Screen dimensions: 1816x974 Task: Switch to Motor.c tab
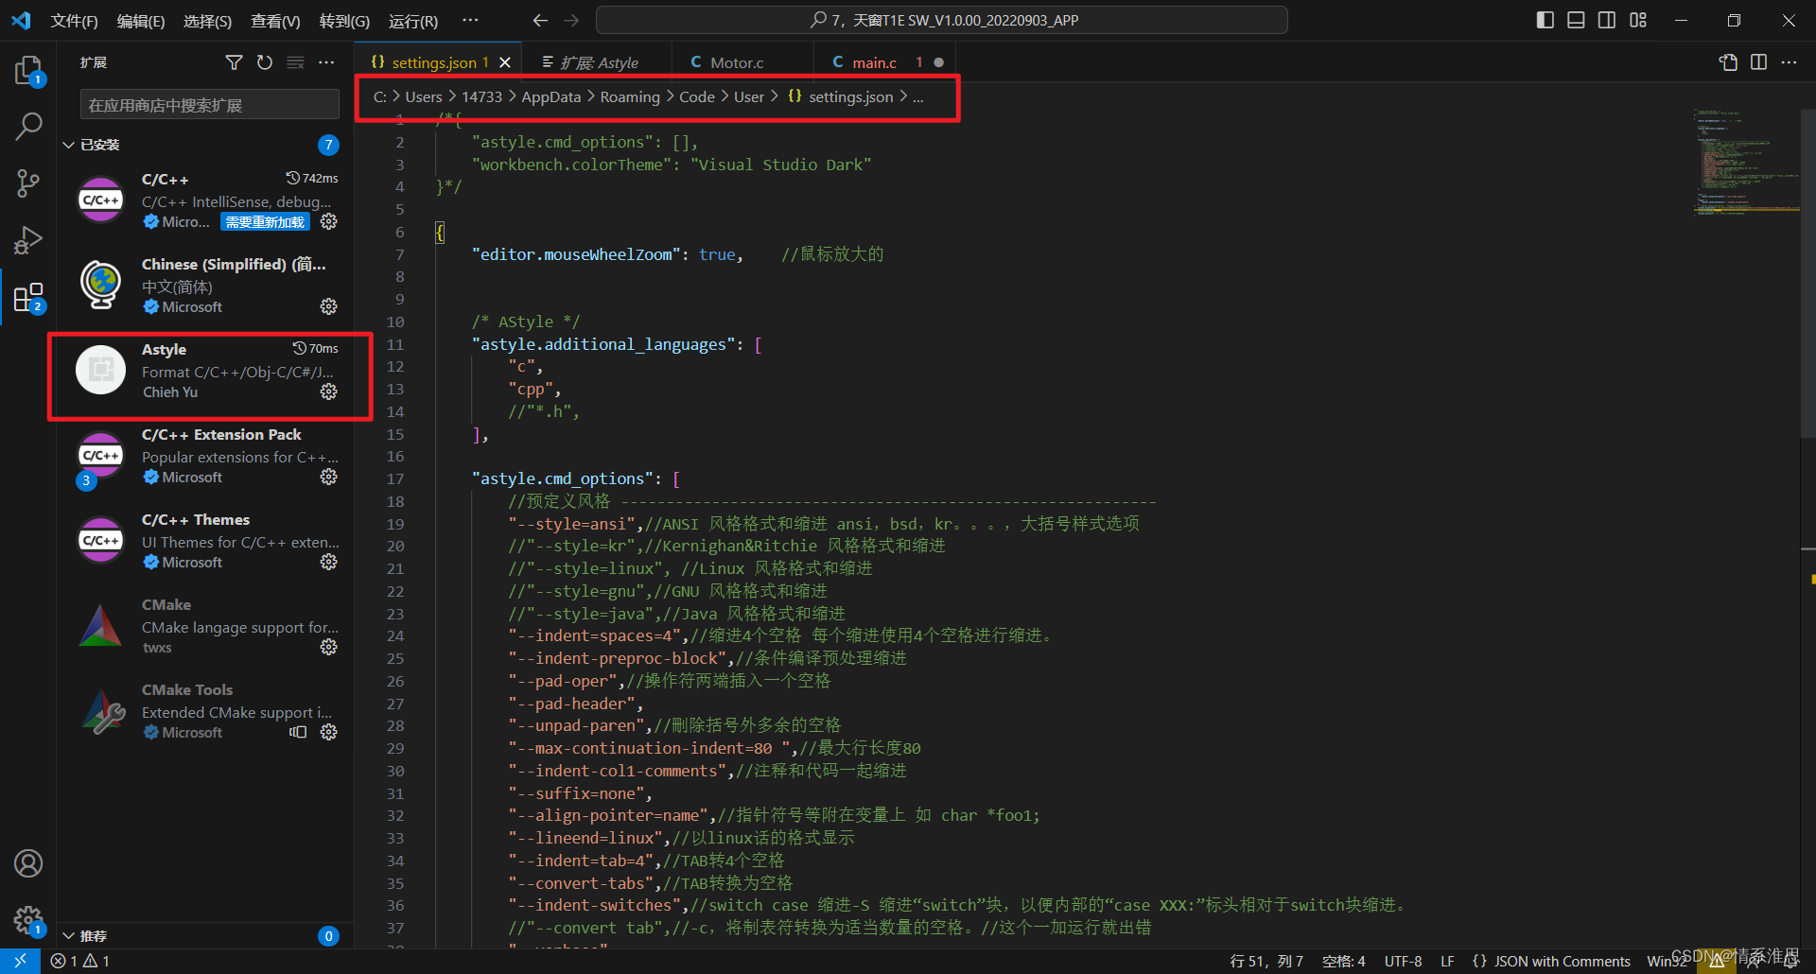click(x=742, y=62)
